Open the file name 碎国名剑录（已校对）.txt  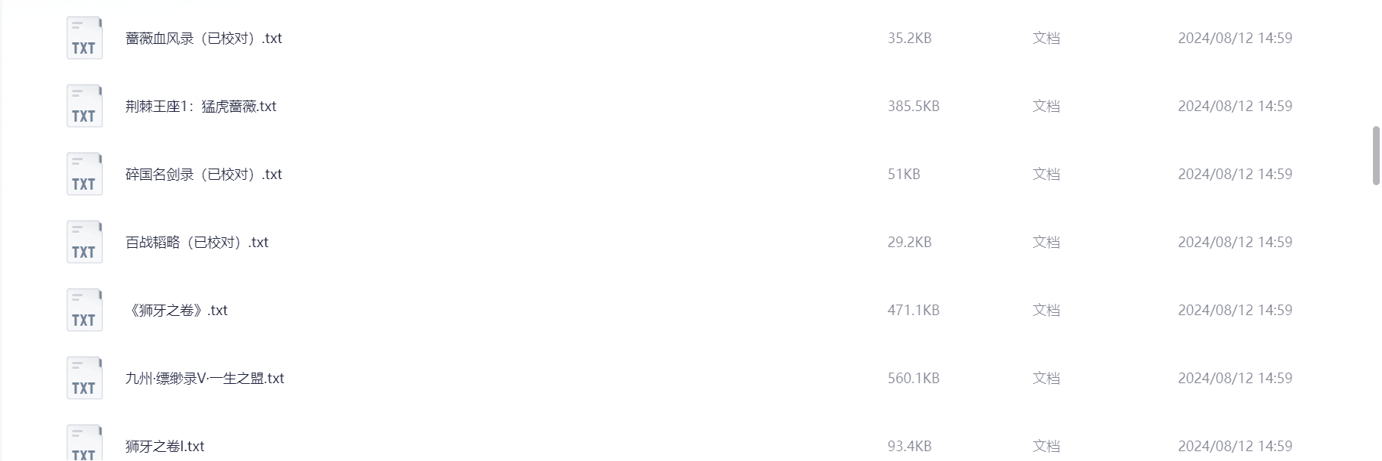[x=203, y=175]
